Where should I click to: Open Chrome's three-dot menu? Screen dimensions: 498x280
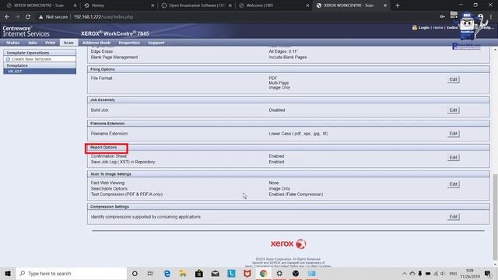tap(491, 17)
